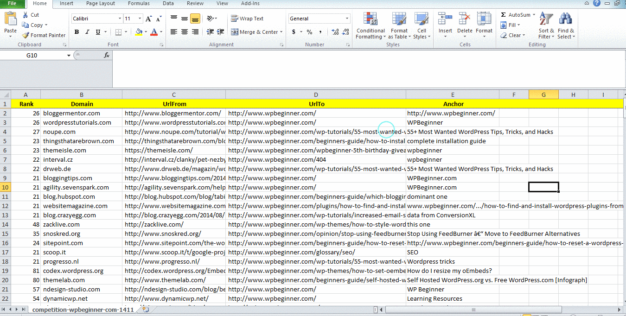Open the font size dropdown
This screenshot has height=316, width=626.
140,19
